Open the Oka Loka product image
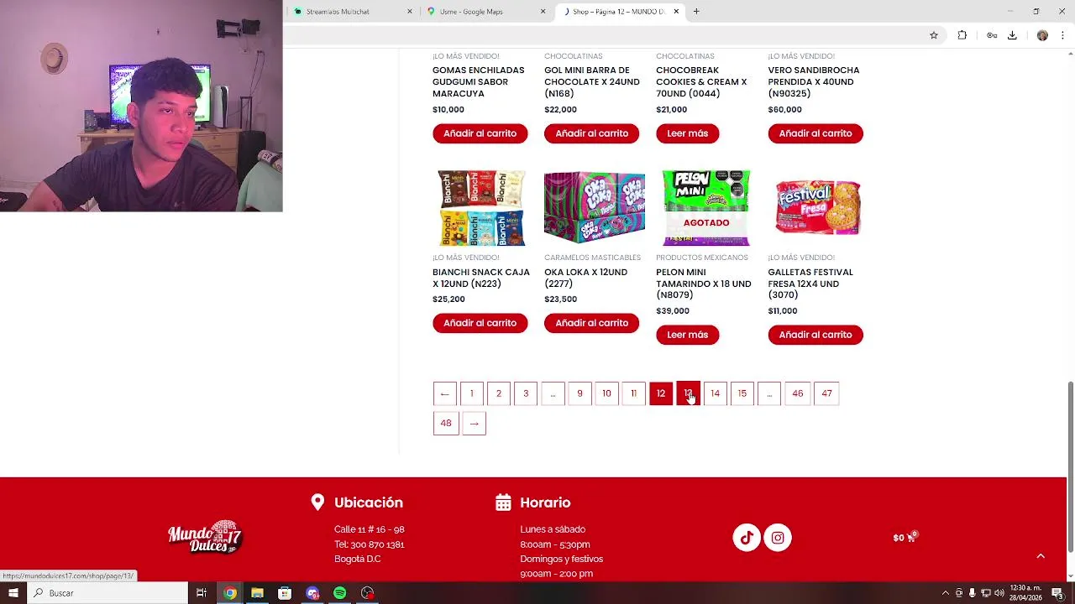1075x604 pixels. [x=595, y=208]
